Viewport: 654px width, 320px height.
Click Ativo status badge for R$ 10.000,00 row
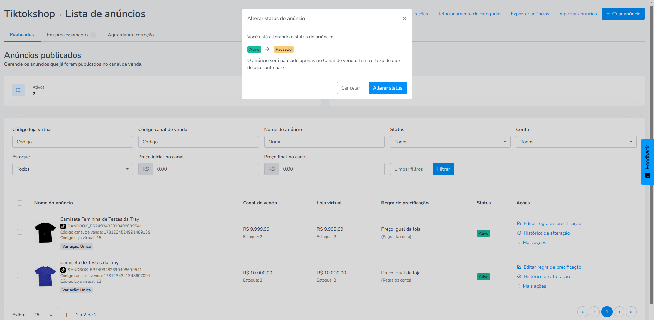[x=483, y=277]
